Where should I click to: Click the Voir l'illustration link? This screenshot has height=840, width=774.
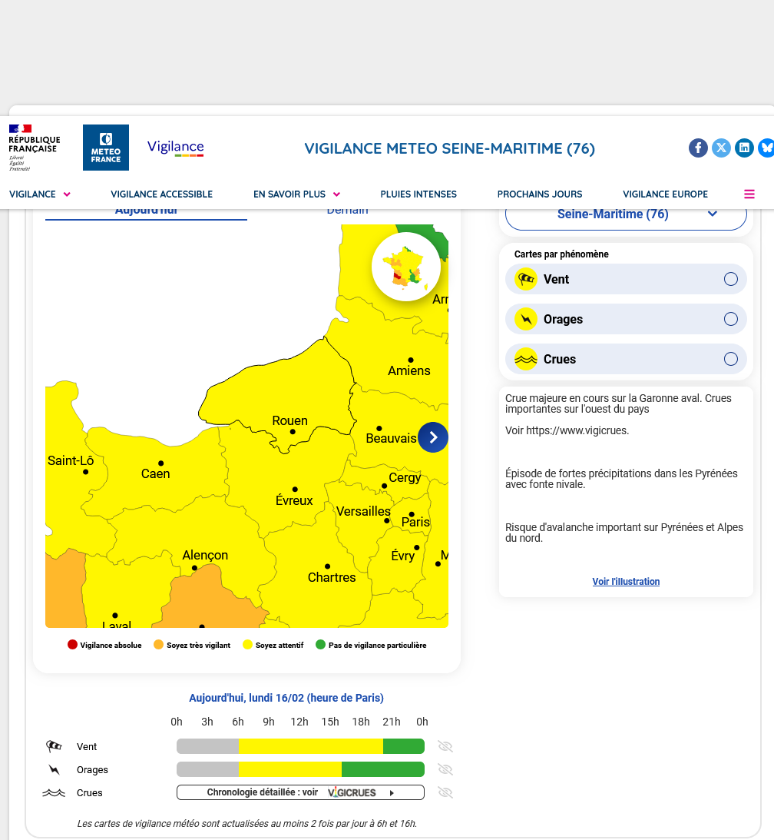tap(626, 582)
